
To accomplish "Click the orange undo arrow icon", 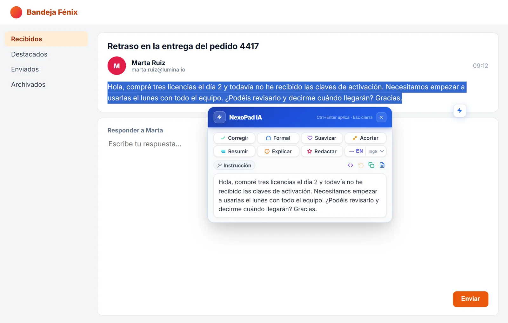I will [x=361, y=165].
